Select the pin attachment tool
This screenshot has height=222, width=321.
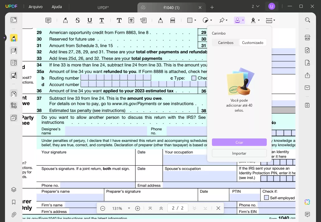tap(222, 20)
